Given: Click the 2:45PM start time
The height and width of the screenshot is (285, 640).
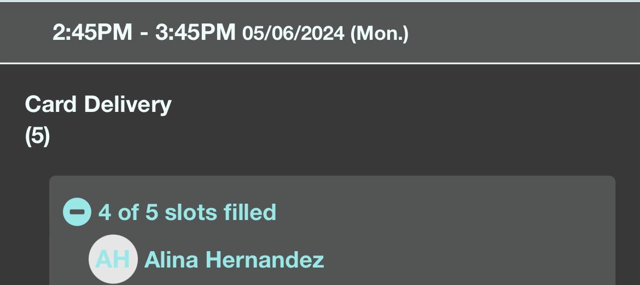Looking at the screenshot, I should click(x=92, y=33).
